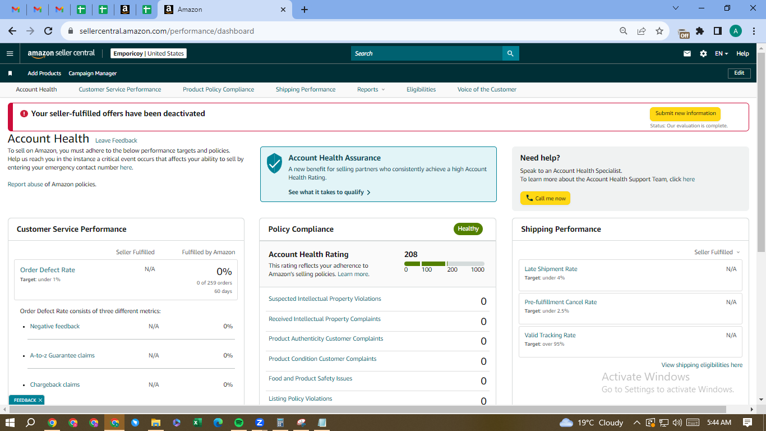Open the Shipping Performance tab
The width and height of the screenshot is (766, 431).
point(306,90)
